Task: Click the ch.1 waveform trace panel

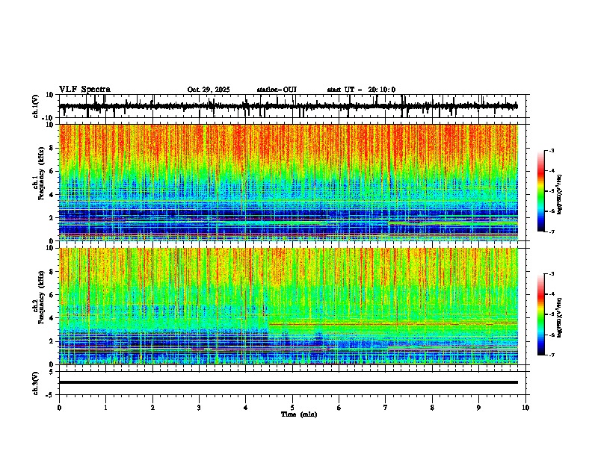Action: click(x=294, y=106)
